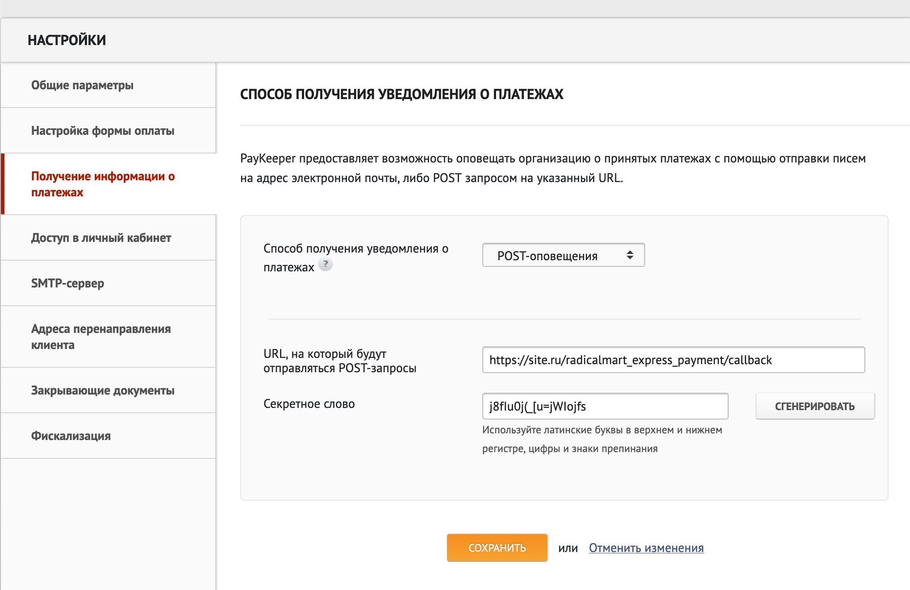Open the POST-оповещения notification method dropdown
The image size is (910, 590).
[x=563, y=255]
